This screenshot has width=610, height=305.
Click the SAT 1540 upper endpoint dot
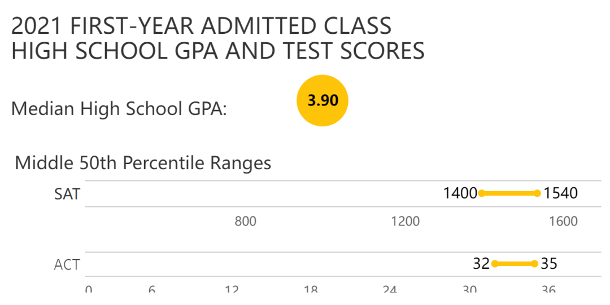point(537,193)
